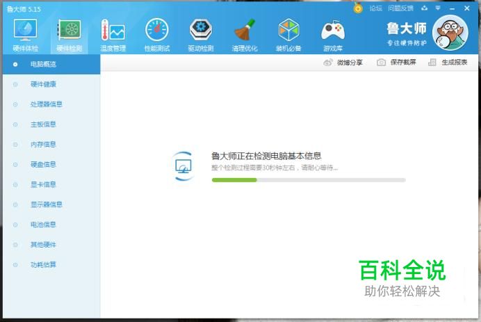Image resolution: width=481 pixels, height=322 pixels.
Task: Select 显卡信息 sidebar item
Action: pyautogui.click(x=51, y=184)
